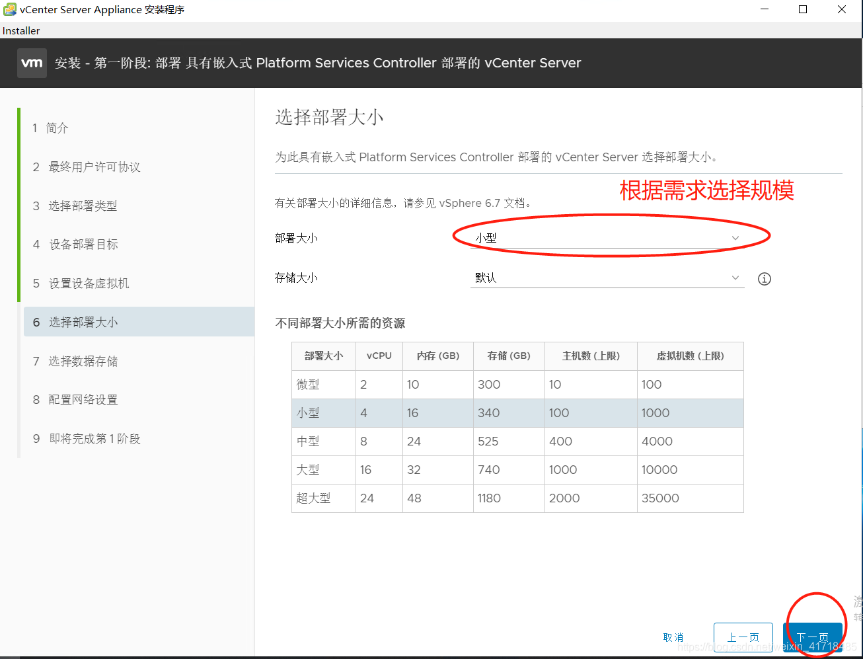The height and width of the screenshot is (659, 863).
Task: Click host limit 400 in 中型 row
Action: 560,442
